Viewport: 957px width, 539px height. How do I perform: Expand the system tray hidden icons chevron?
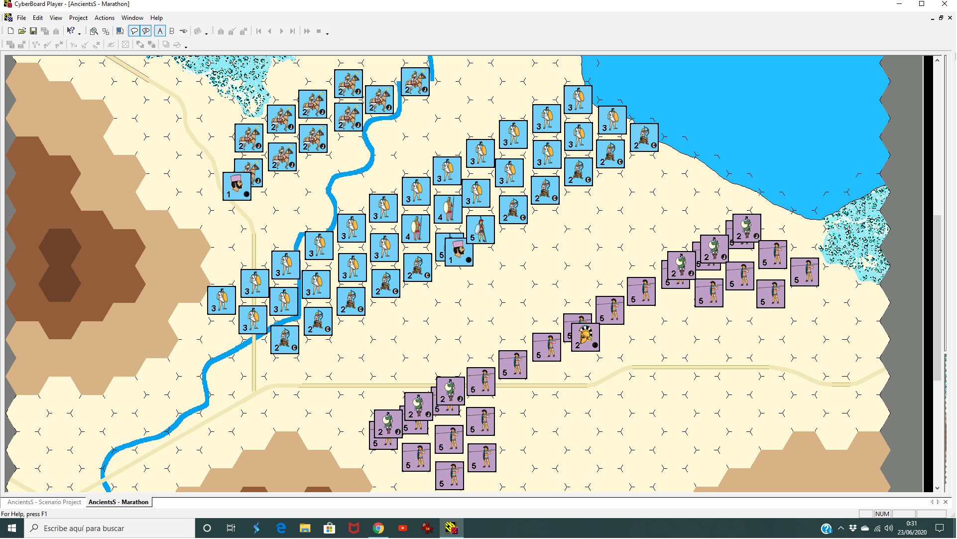(x=841, y=529)
